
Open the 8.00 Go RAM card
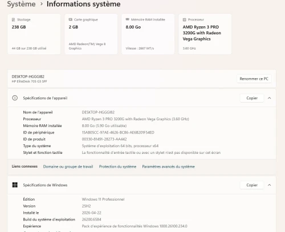148,34
